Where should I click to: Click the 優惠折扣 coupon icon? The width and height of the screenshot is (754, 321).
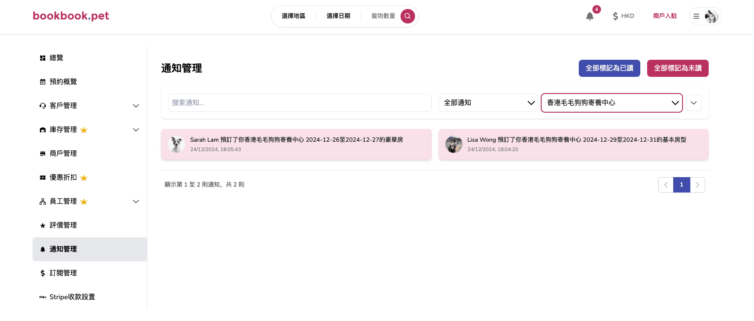43,178
